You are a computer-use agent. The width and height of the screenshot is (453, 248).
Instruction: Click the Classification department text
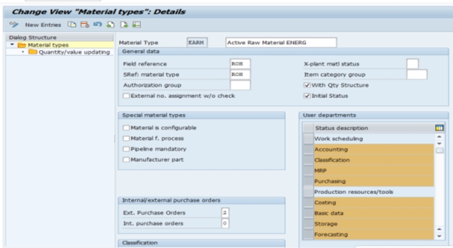332,160
